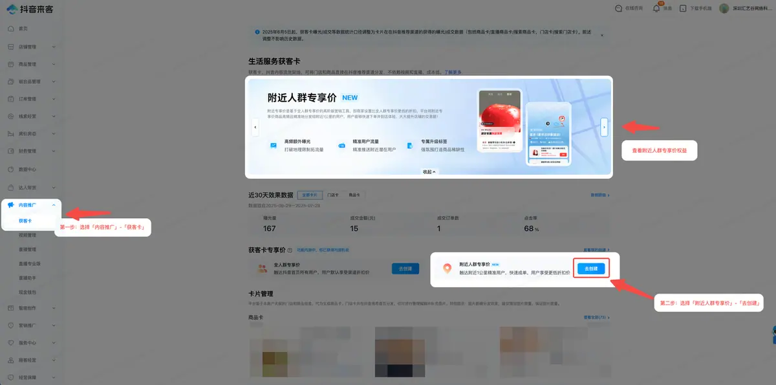Click 去创建 for 附近人群专享价
Screen dimensions: 776x385
591,269
